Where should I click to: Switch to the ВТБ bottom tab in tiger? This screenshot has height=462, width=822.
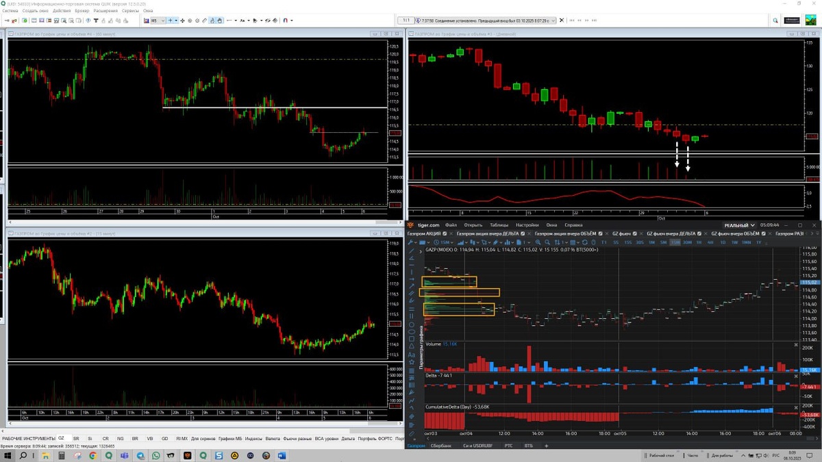coord(529,446)
